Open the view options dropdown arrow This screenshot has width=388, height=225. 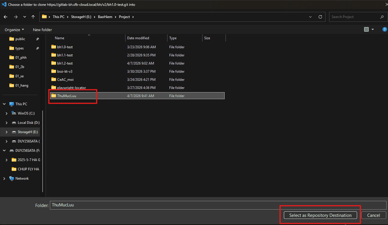pos(373,29)
